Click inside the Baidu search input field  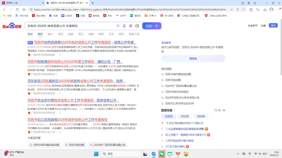(71, 26)
